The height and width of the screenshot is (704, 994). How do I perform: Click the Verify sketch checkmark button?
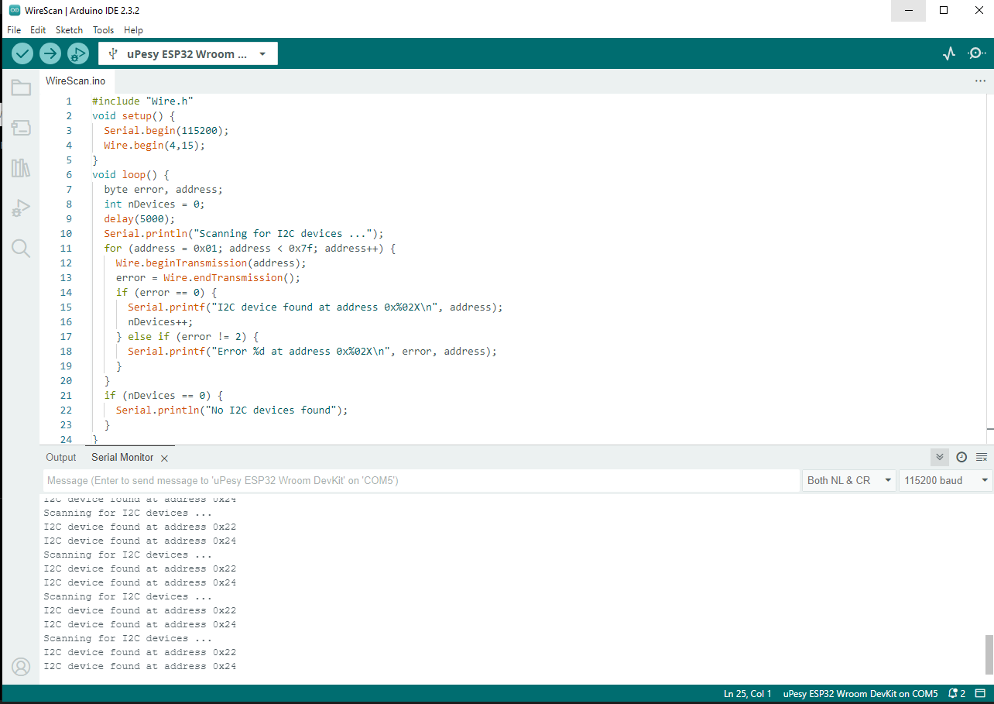[x=22, y=53]
